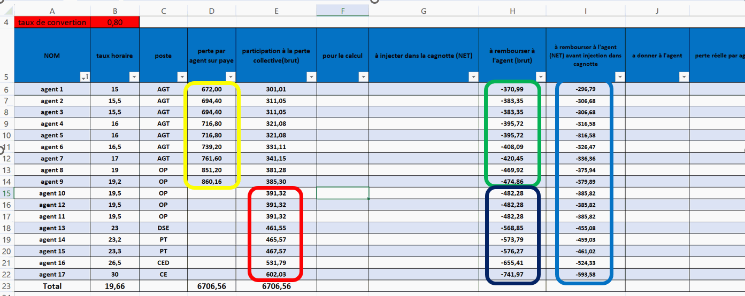Select the 0,80 conversion rate cell
Image resolution: width=745 pixels, height=296 pixels.
[x=114, y=22]
